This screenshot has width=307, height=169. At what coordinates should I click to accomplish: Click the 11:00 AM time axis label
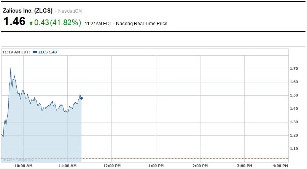click(67, 166)
